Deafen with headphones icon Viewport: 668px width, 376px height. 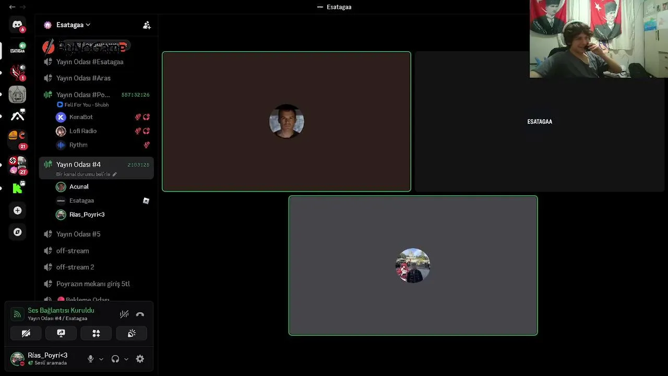pos(115,359)
